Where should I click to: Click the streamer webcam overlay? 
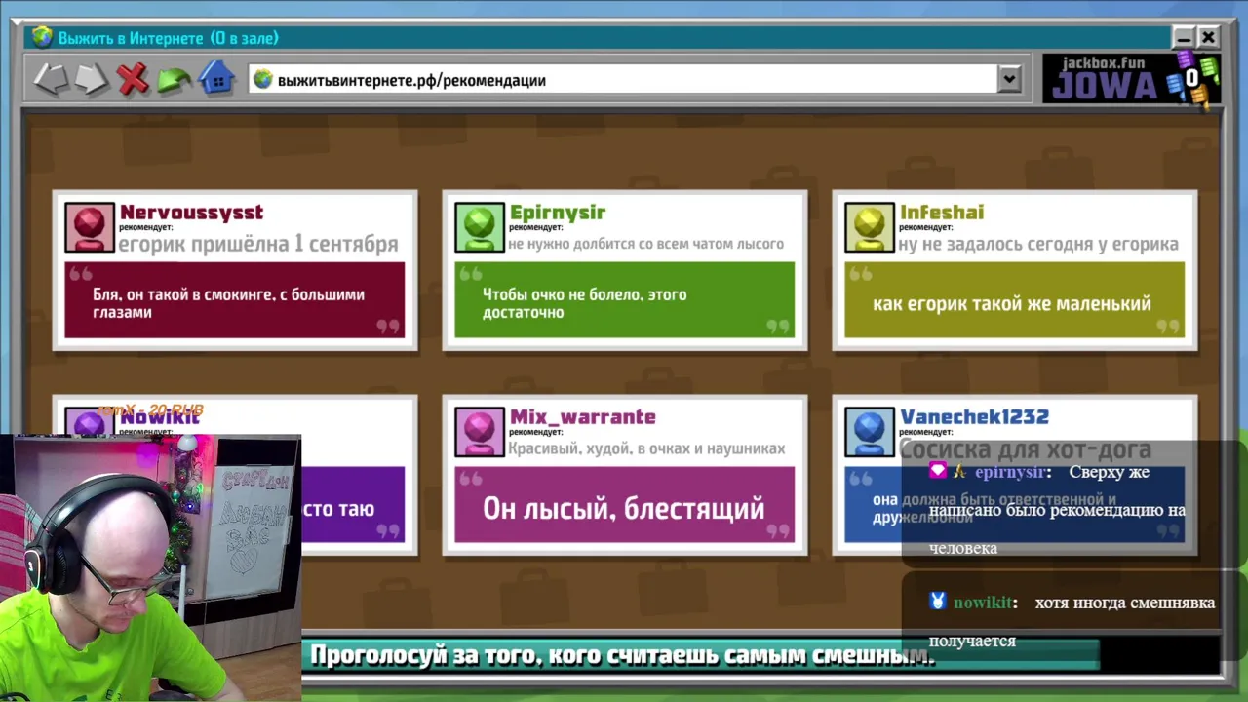click(x=150, y=568)
